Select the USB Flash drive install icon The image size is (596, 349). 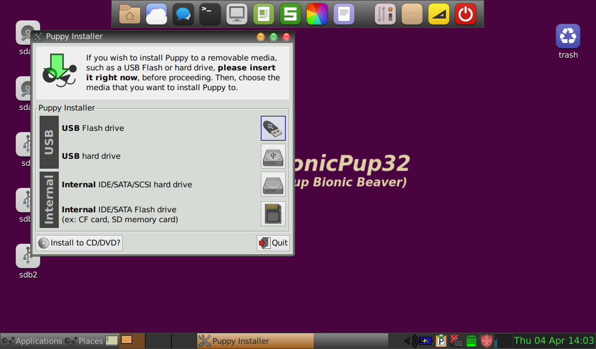tap(273, 128)
